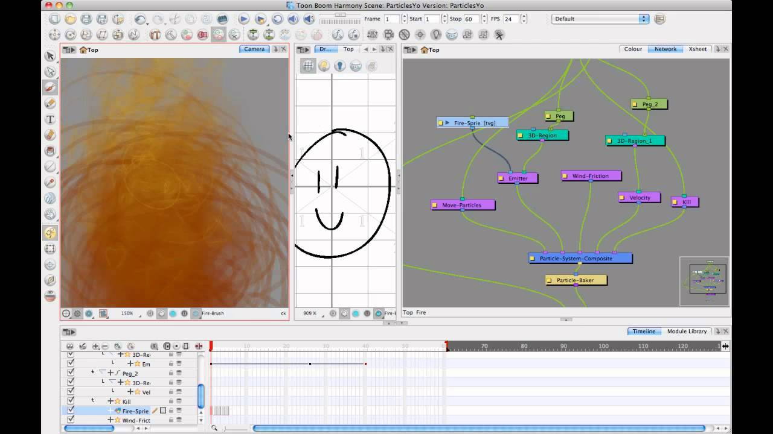773x434 pixels.
Task: Toggle the Show Grid button in Drawing view
Action: [308, 66]
